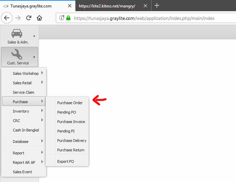Close the Tunasjaya.graylite.com tab

click(x=69, y=6)
